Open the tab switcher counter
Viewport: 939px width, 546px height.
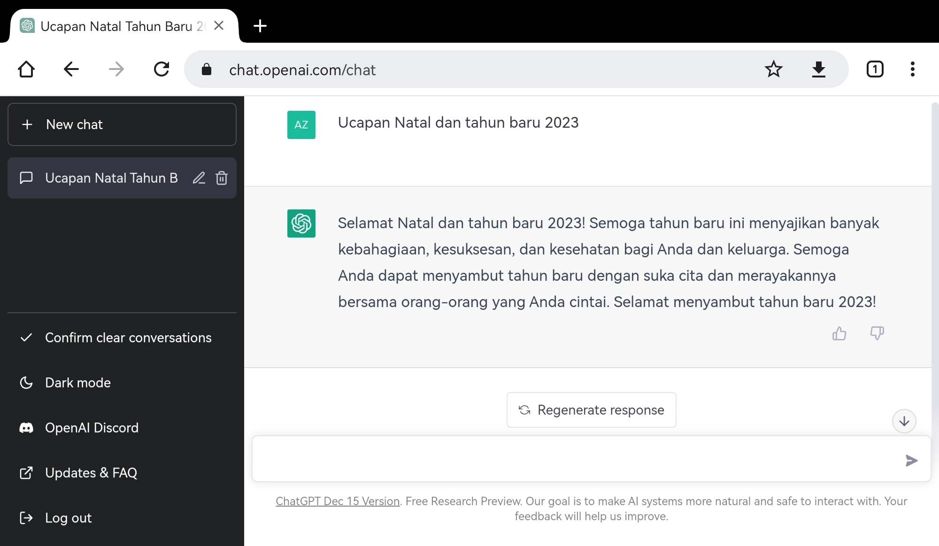coord(875,69)
